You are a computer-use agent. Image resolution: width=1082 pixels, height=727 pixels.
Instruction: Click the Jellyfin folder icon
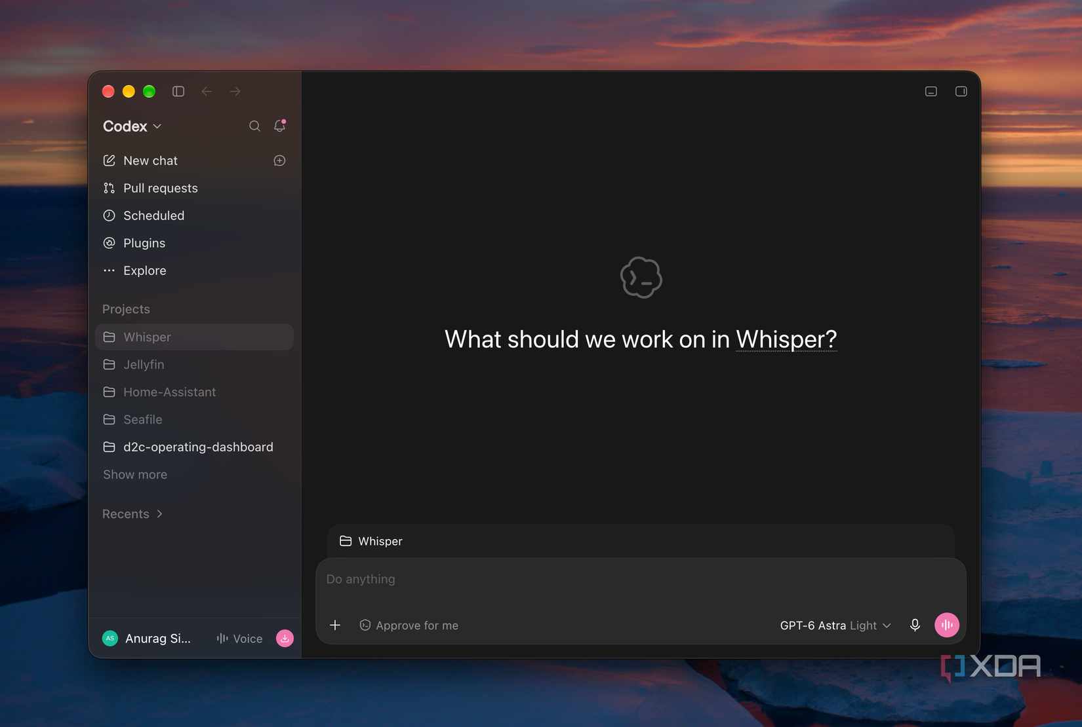[x=110, y=364]
